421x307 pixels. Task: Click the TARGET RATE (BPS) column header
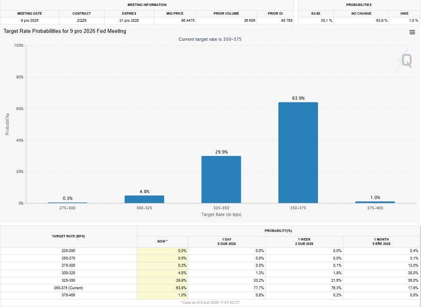coord(69,236)
